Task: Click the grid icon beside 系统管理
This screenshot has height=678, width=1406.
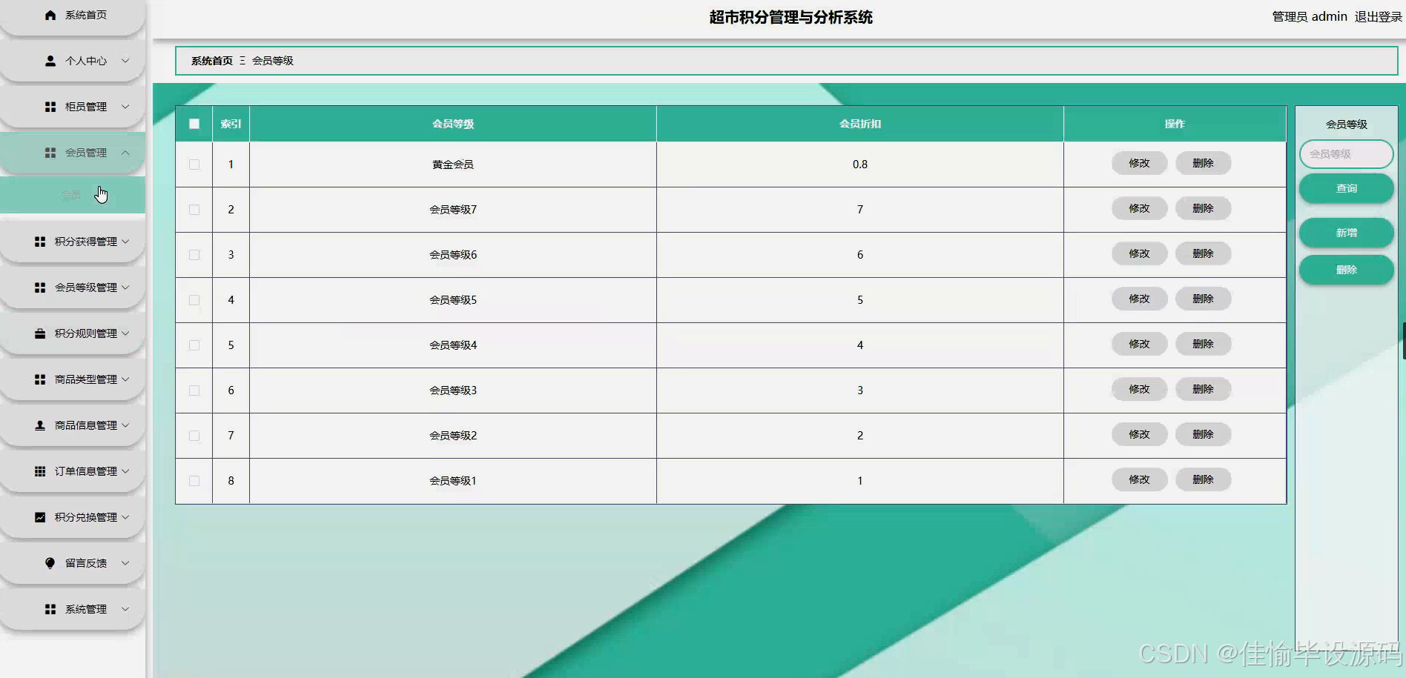Action: [x=50, y=609]
